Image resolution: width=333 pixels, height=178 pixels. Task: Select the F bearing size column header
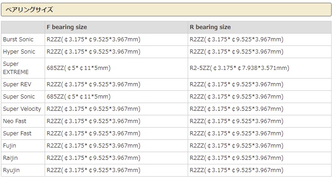coord(116,27)
